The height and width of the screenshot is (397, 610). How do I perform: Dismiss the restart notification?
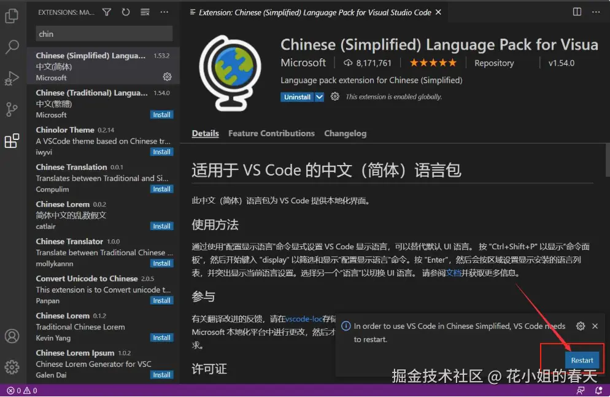595,326
